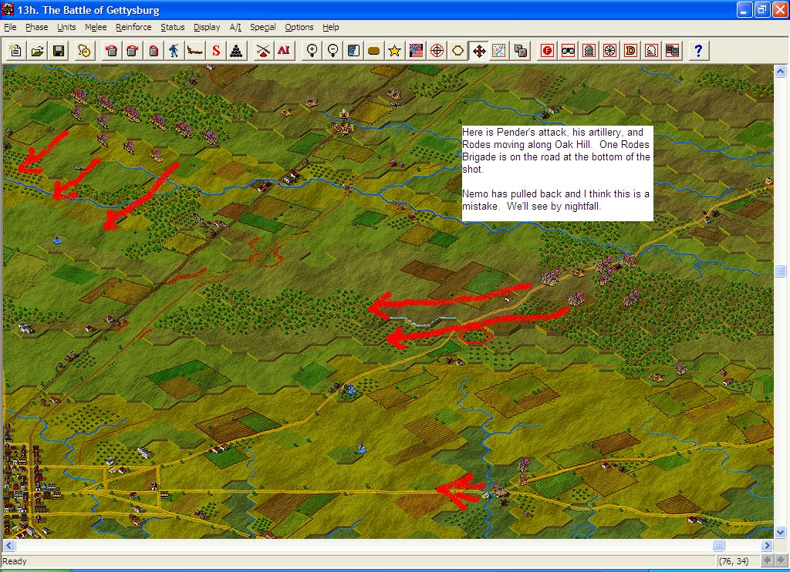The image size is (790, 572).
Task: Open the Options menu
Action: [x=299, y=27]
